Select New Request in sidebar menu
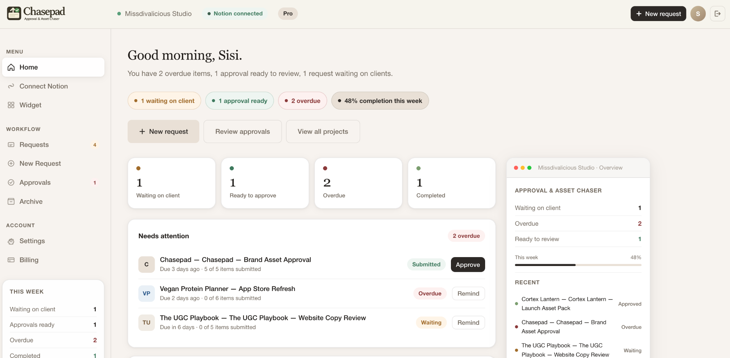The height and width of the screenshot is (358, 730). click(x=53, y=163)
